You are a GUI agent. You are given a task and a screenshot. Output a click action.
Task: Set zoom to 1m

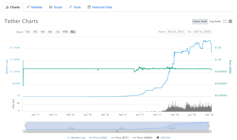tap(43, 32)
